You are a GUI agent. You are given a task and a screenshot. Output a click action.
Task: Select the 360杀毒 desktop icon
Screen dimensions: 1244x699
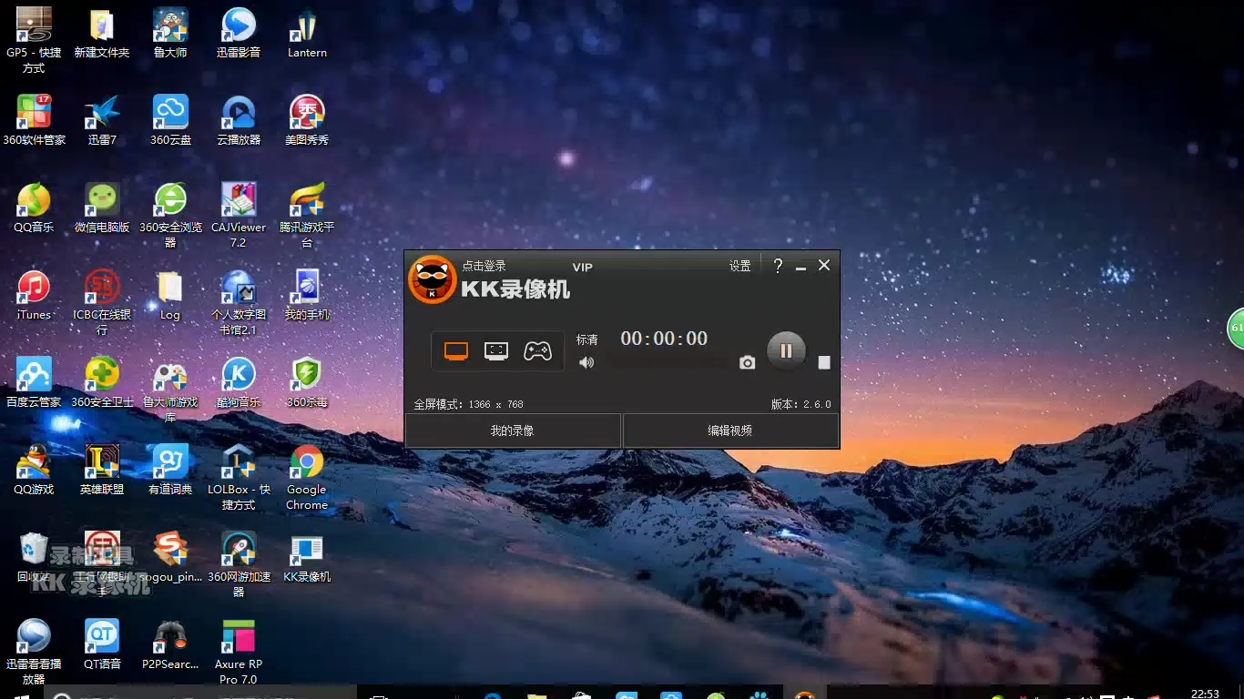[307, 382]
